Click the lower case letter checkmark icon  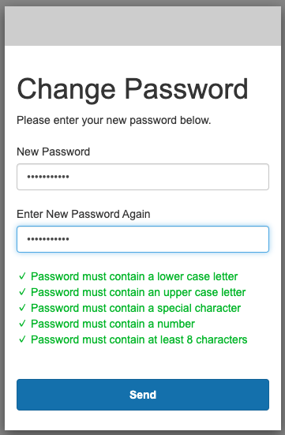pos(22,276)
